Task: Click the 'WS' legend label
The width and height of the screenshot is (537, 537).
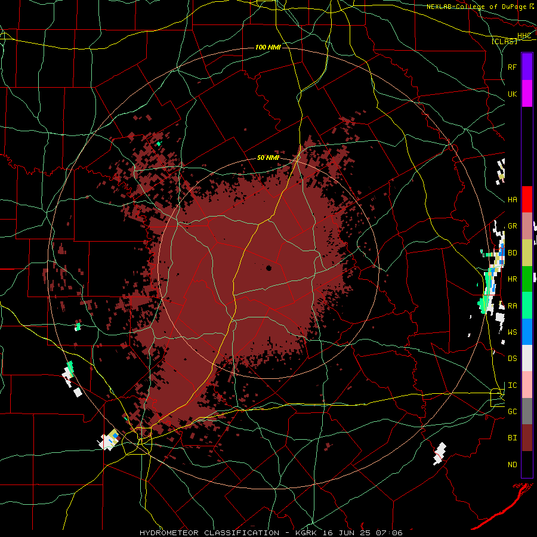Action: click(x=512, y=332)
